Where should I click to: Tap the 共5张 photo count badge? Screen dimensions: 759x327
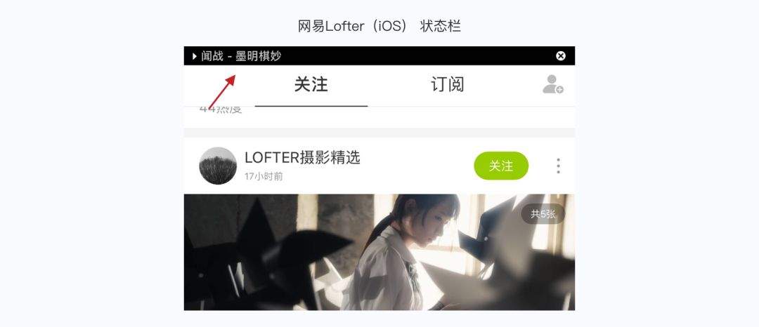[543, 214]
